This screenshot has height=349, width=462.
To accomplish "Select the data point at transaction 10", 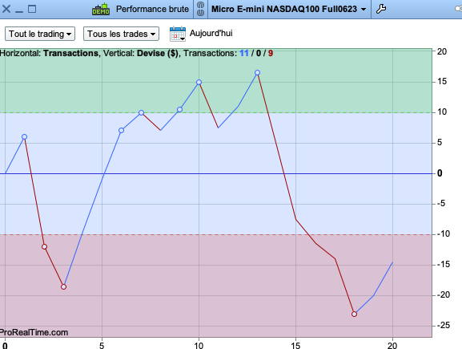I will [199, 83].
